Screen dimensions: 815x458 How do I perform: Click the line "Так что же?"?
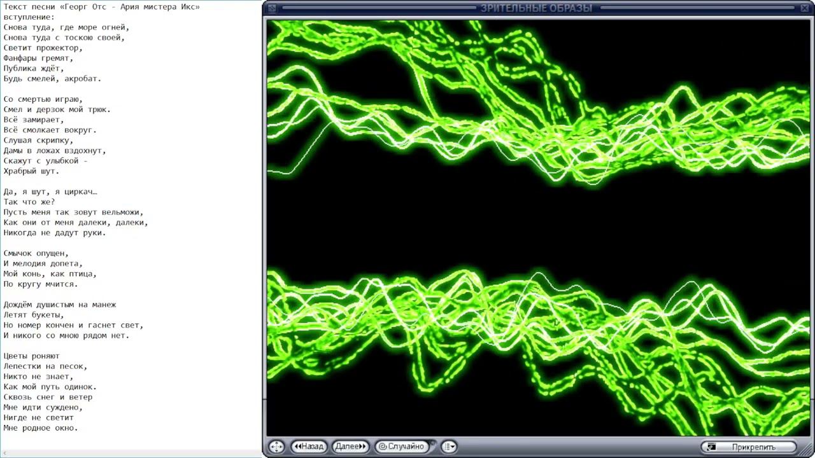29,202
